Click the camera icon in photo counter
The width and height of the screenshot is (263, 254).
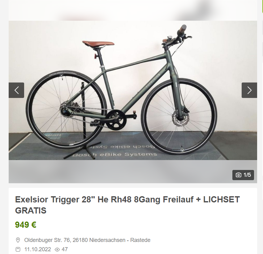click(x=238, y=175)
